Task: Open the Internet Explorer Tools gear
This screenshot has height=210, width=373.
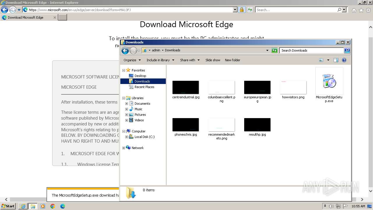Action: point(368,10)
